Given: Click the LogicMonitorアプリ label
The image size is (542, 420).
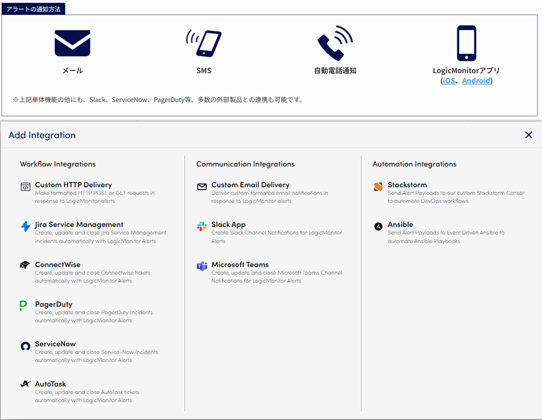Looking at the screenshot, I should click(x=466, y=70).
